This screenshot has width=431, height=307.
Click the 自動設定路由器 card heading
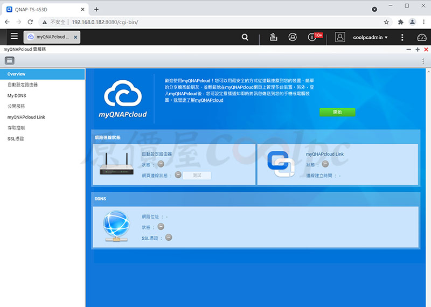coord(157,154)
